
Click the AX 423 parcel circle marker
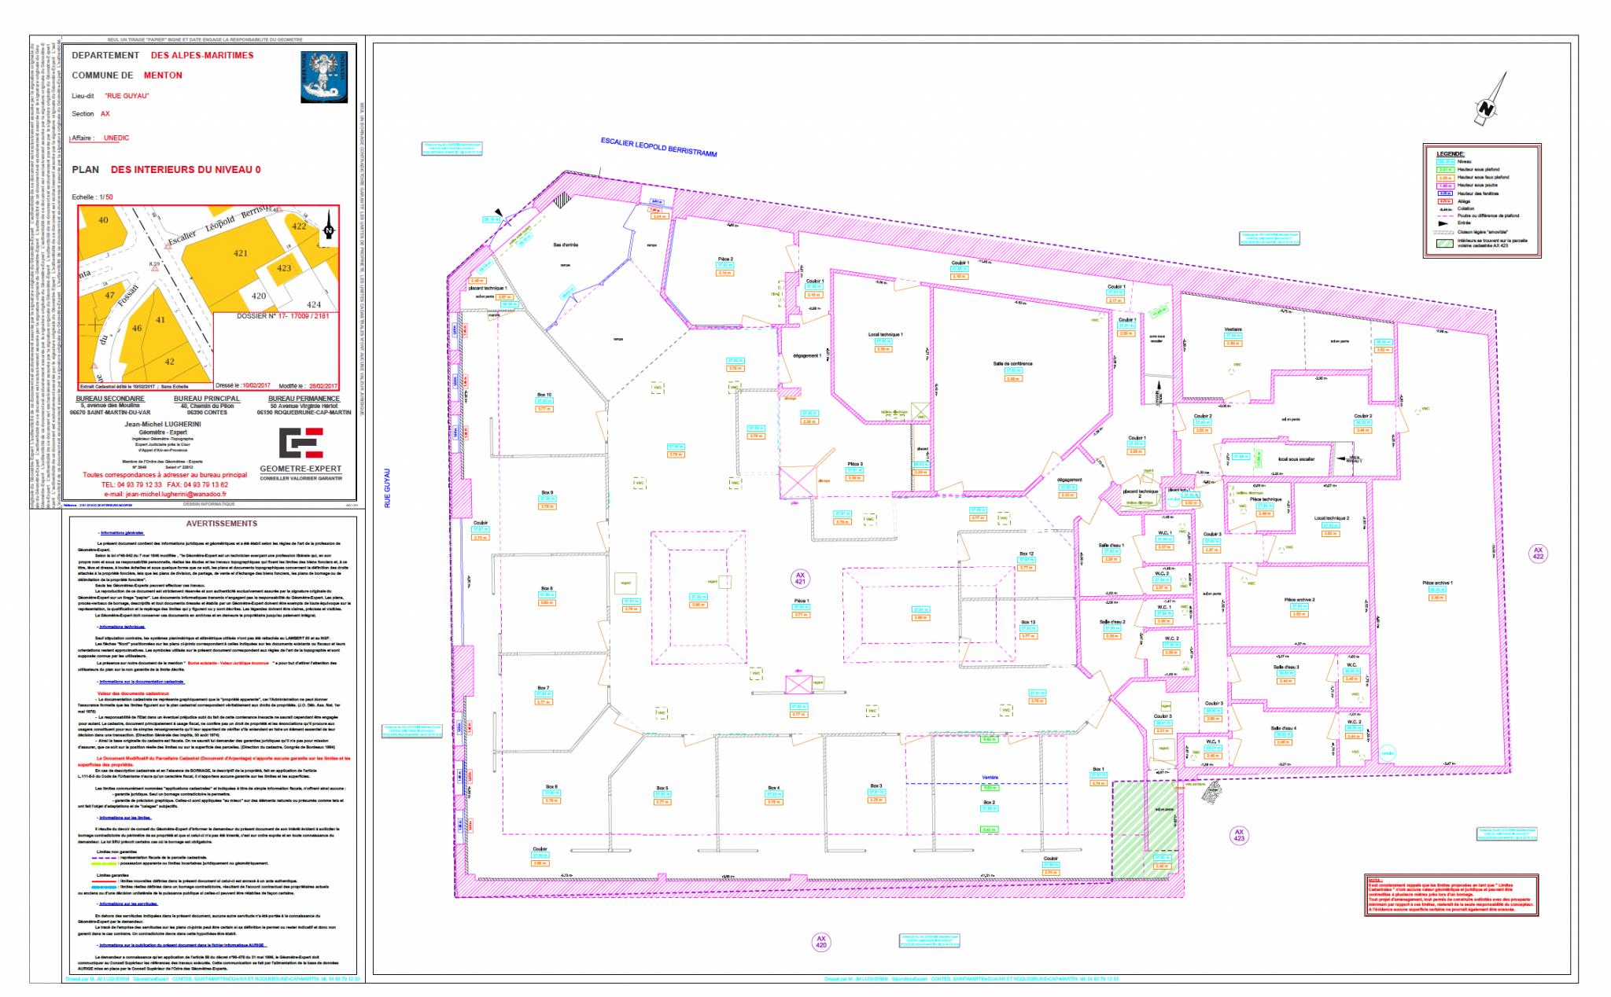[x=1239, y=836]
